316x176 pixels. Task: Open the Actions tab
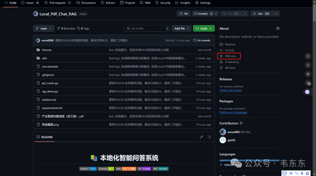click(x=108, y=3)
